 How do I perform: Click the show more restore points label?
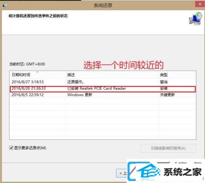(30, 148)
